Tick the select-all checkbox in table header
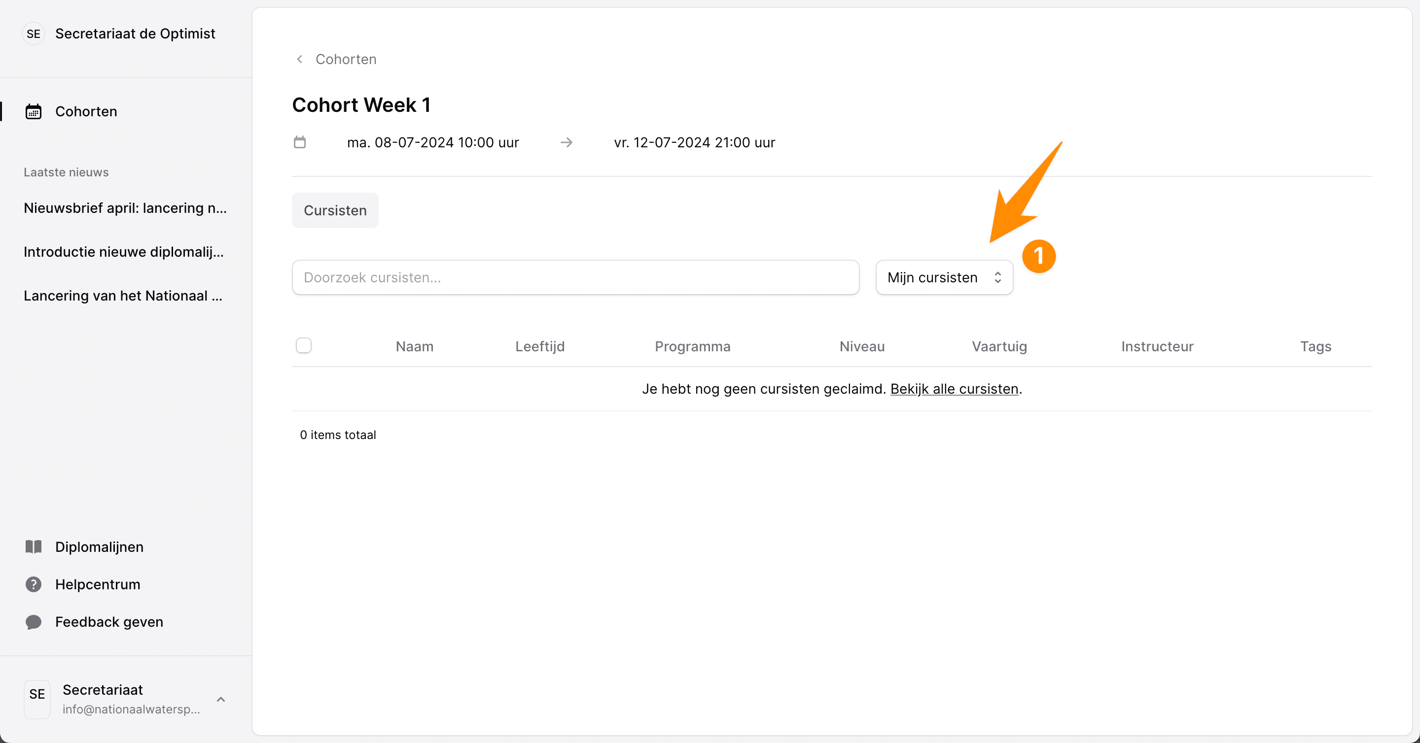1420x743 pixels. click(x=304, y=345)
